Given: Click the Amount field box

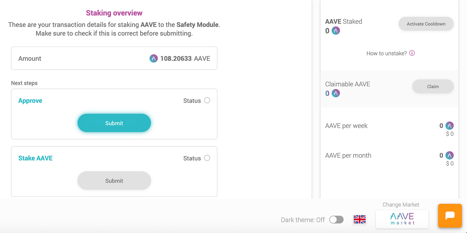Looking at the screenshot, I should [114, 58].
